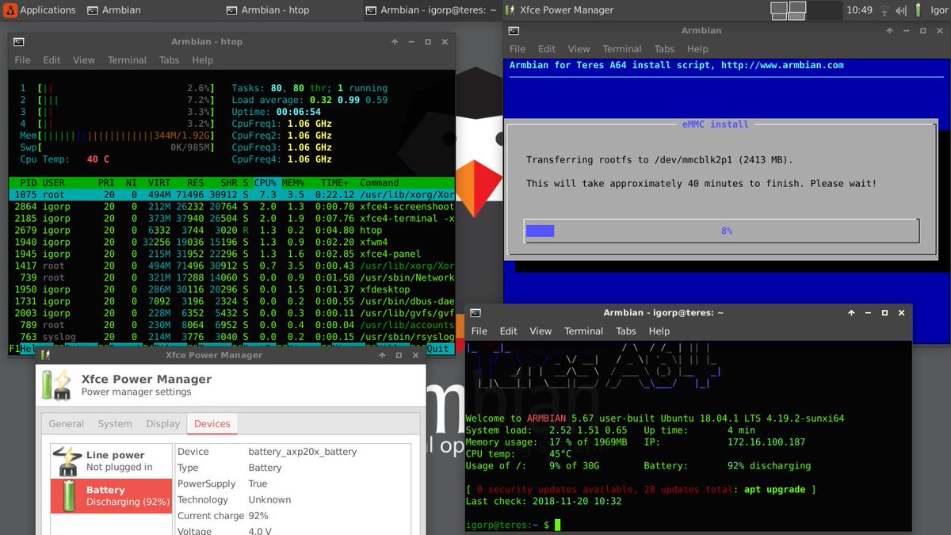951x535 pixels.
Task: Click the igorp@teres shell prompt cursor
Action: (x=557, y=525)
